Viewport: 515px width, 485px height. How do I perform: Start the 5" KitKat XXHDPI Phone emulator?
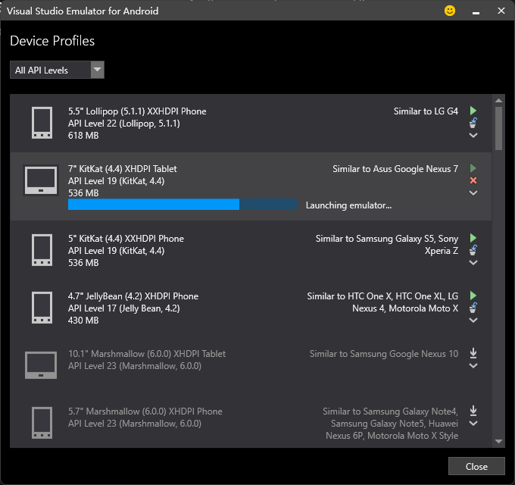point(473,238)
